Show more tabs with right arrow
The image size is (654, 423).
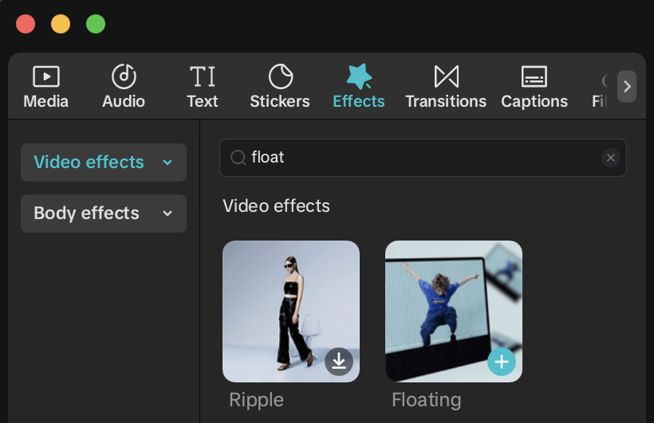[627, 86]
